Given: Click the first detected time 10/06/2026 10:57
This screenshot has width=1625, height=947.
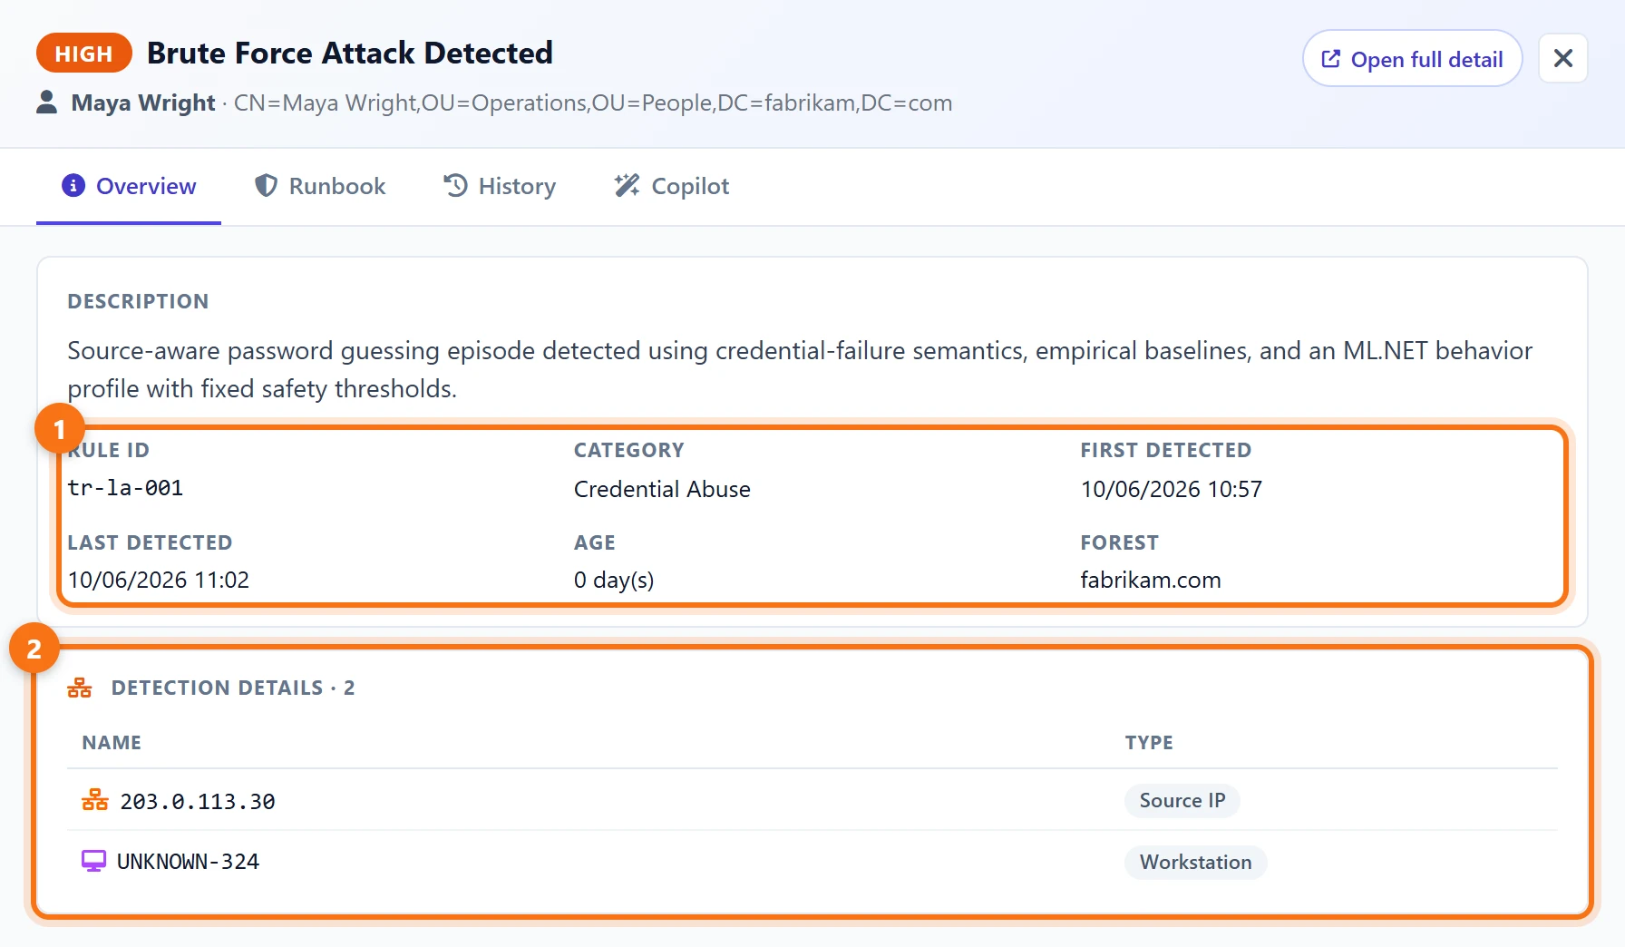Looking at the screenshot, I should point(1171,489).
